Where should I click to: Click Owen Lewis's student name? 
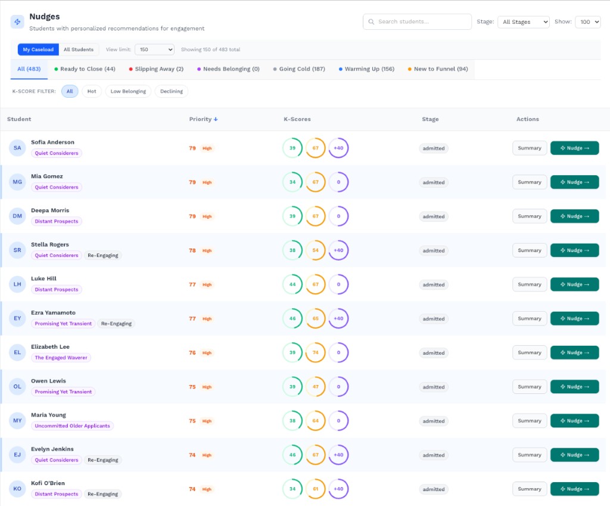pos(49,381)
